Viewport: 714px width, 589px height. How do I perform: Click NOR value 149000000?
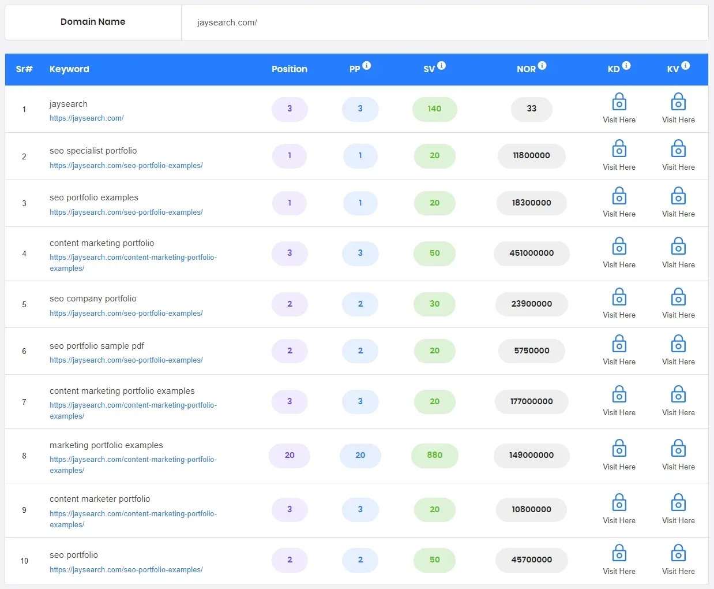[x=532, y=455]
